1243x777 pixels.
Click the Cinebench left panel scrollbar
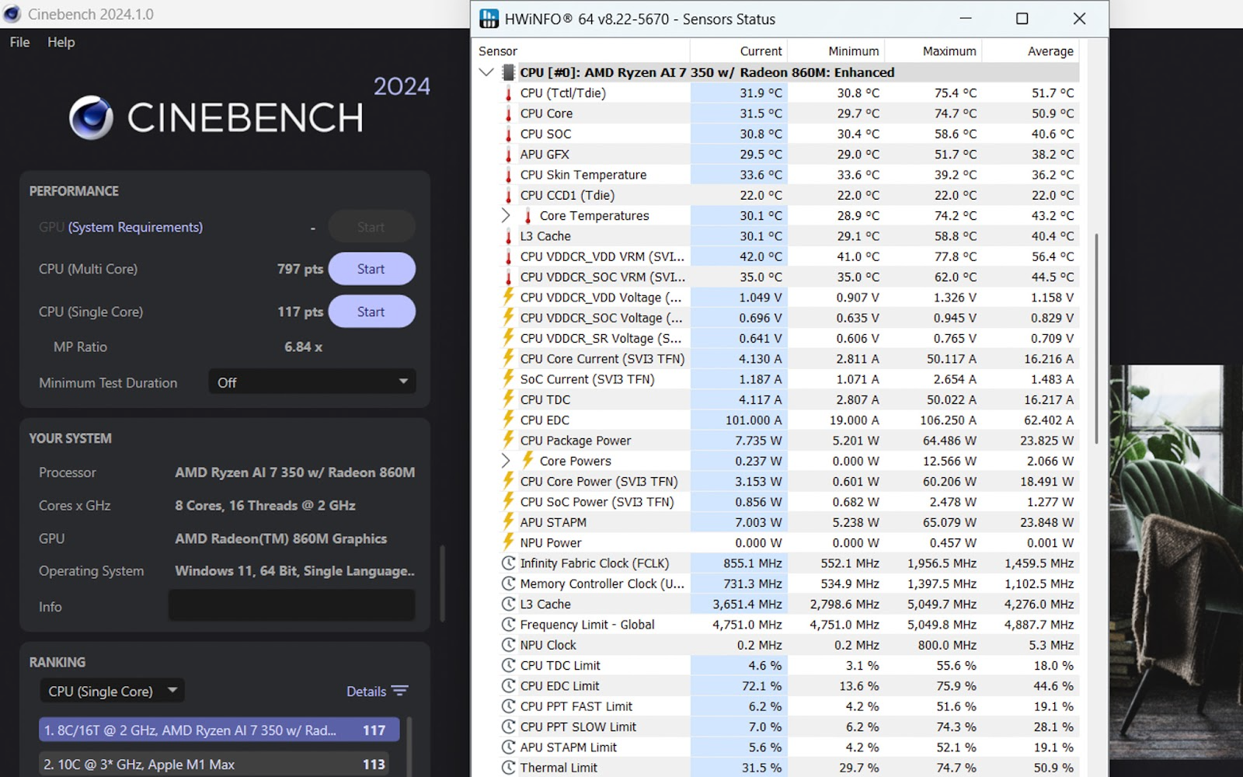pos(442,584)
